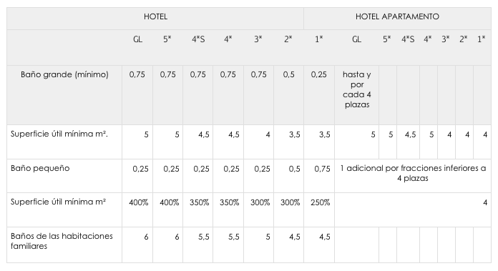The image size is (498, 271).
Task: Click Baños de las habitaciones familiares label
Action: pyautogui.click(x=62, y=241)
